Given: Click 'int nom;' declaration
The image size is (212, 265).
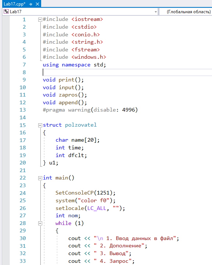Looking at the screenshot, I should pos(68,216).
